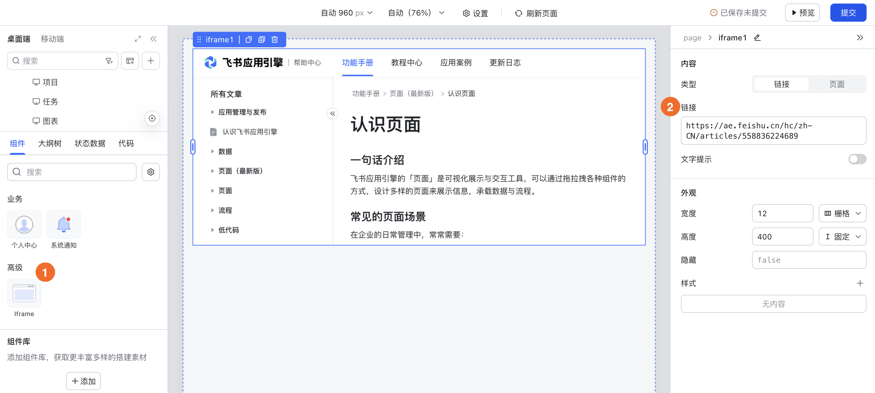Click the 预览 preview button
875x393 pixels.
[x=802, y=13]
